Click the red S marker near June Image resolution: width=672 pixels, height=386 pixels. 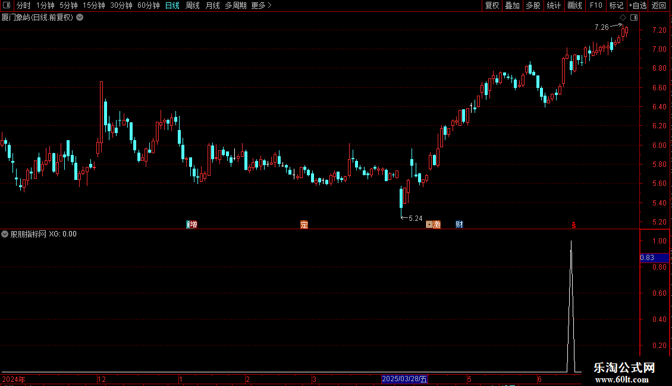pos(573,224)
